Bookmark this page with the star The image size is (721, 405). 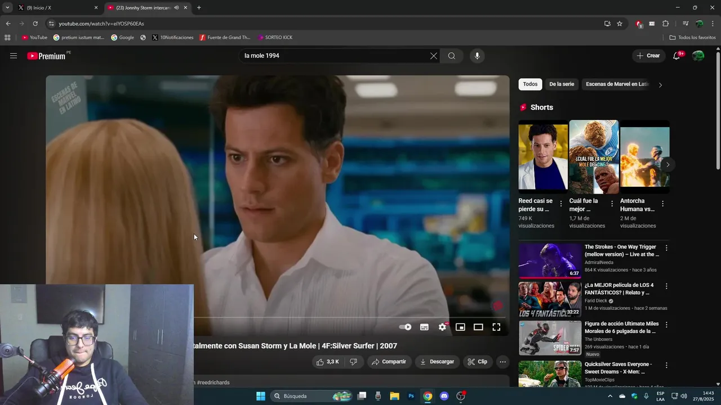(x=620, y=24)
